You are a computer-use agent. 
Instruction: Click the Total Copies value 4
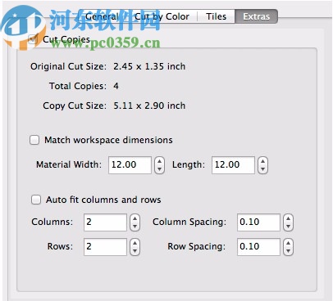tap(116, 86)
